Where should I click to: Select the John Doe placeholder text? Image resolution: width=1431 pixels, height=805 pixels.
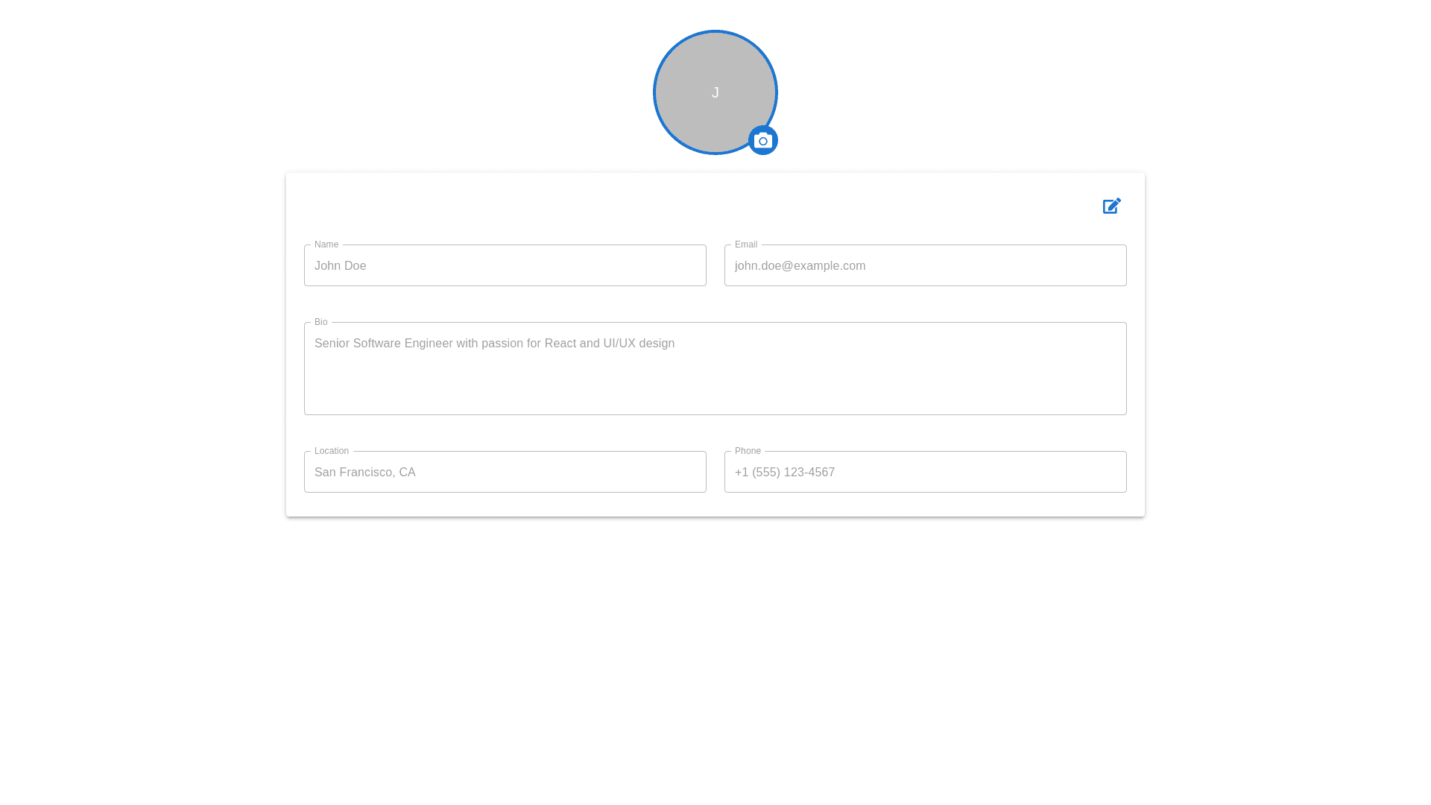click(341, 265)
